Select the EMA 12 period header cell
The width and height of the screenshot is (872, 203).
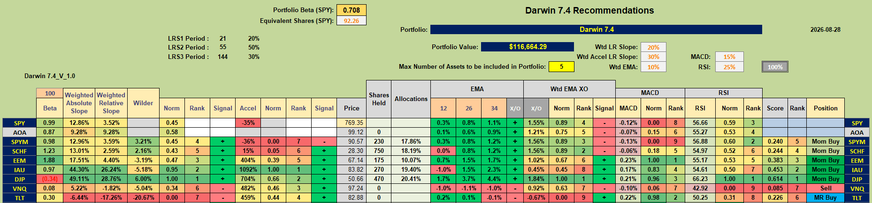coord(444,108)
